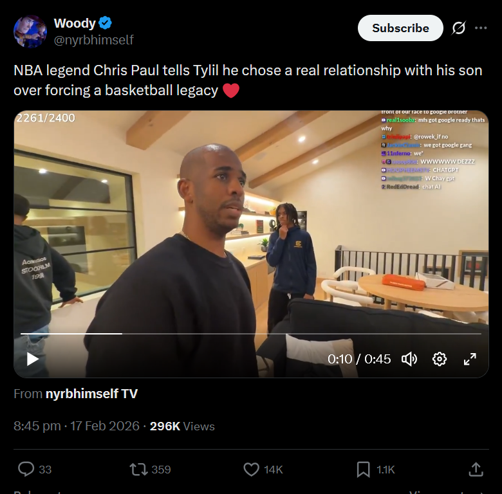Expand the video to fullscreen
Screen dimensions: 502x494
click(470, 359)
